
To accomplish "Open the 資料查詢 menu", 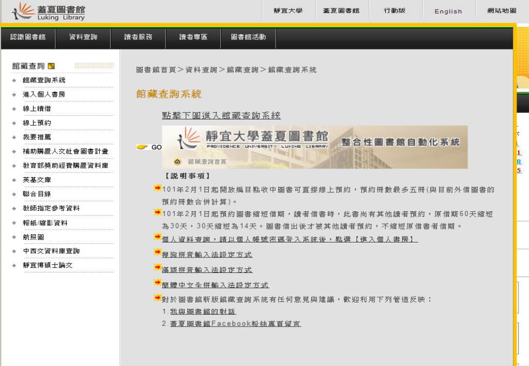I will tap(83, 37).
